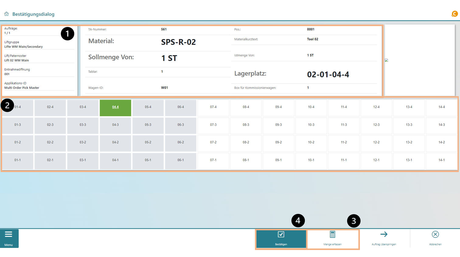Open Menge erfassen calculator
Image resolution: width=460 pixels, height=257 pixels.
coord(333,239)
